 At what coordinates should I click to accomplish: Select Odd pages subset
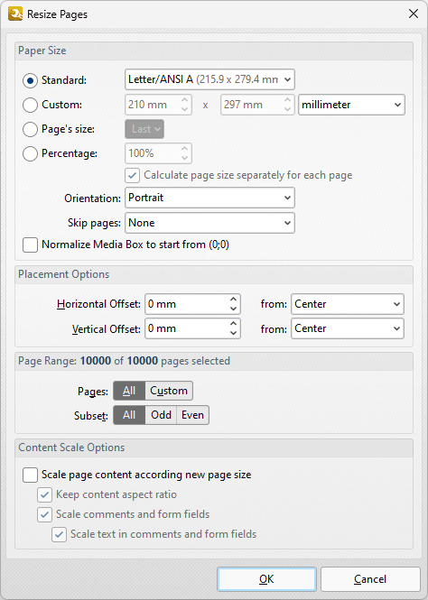pos(161,415)
